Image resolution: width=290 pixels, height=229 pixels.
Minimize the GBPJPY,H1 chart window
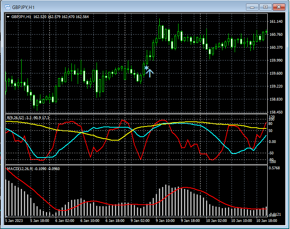coord(253,7)
